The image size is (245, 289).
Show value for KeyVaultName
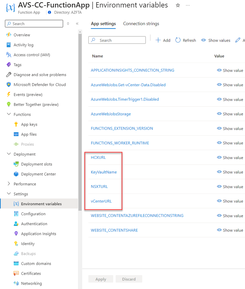[x=230, y=172]
